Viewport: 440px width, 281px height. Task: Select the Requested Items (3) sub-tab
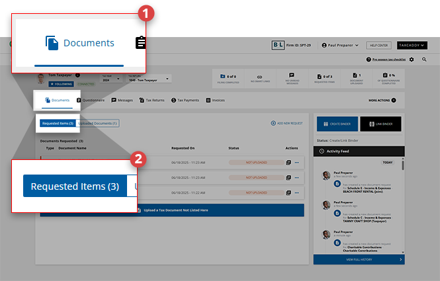coord(58,124)
